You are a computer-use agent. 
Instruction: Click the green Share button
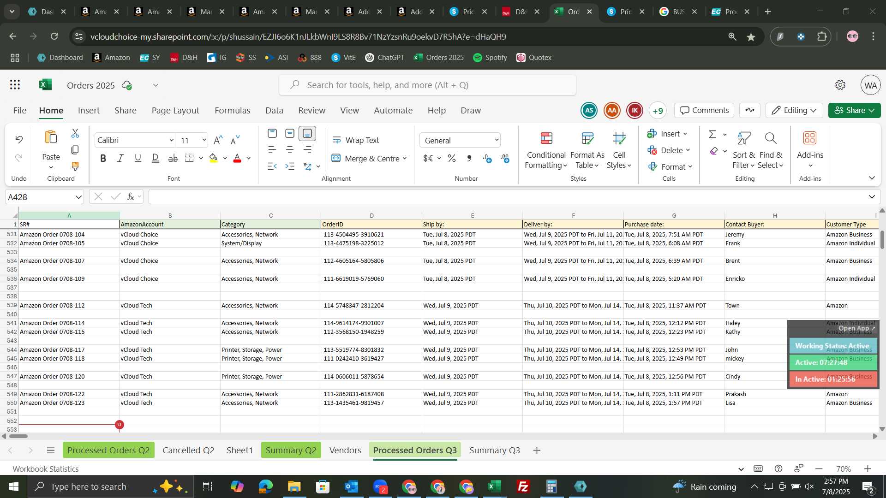pyautogui.click(x=854, y=111)
